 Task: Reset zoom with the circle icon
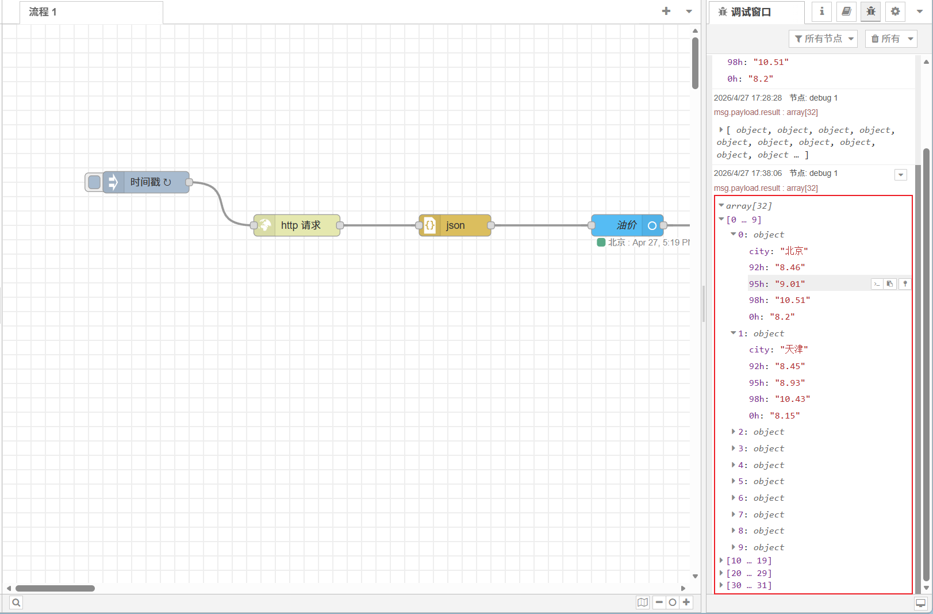coord(672,603)
